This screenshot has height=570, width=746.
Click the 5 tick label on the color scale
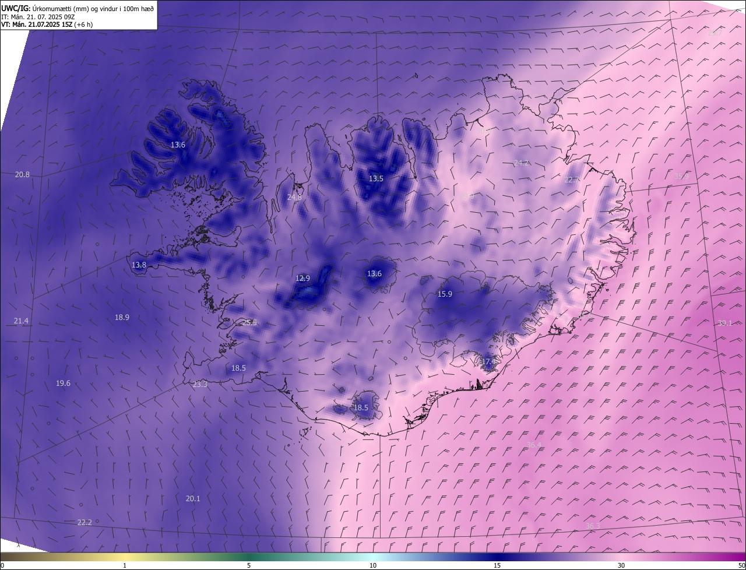tap(249, 565)
